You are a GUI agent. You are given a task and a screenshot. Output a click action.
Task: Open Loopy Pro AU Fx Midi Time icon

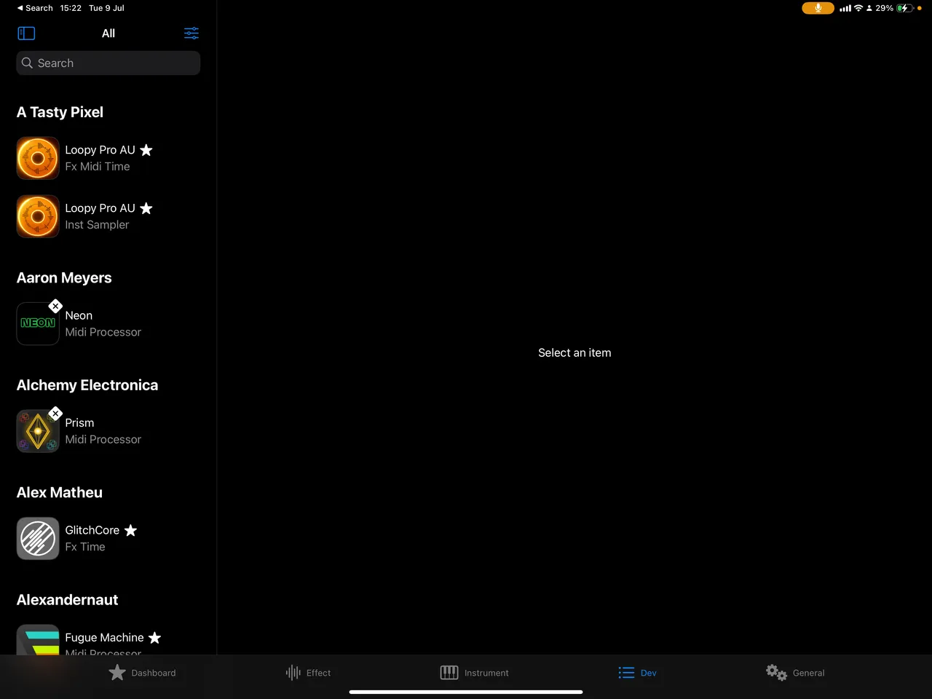(x=38, y=158)
